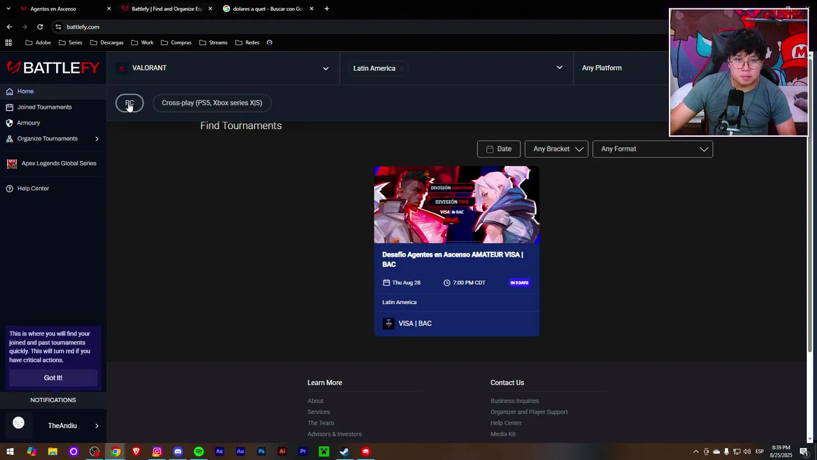Screen dimensions: 817x460
Task: Open the Windows Start menu
Action: pos(10,452)
